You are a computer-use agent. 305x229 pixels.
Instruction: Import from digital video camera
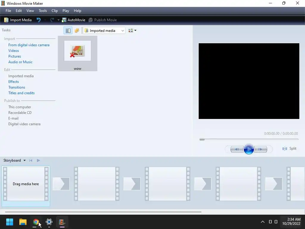point(29,45)
